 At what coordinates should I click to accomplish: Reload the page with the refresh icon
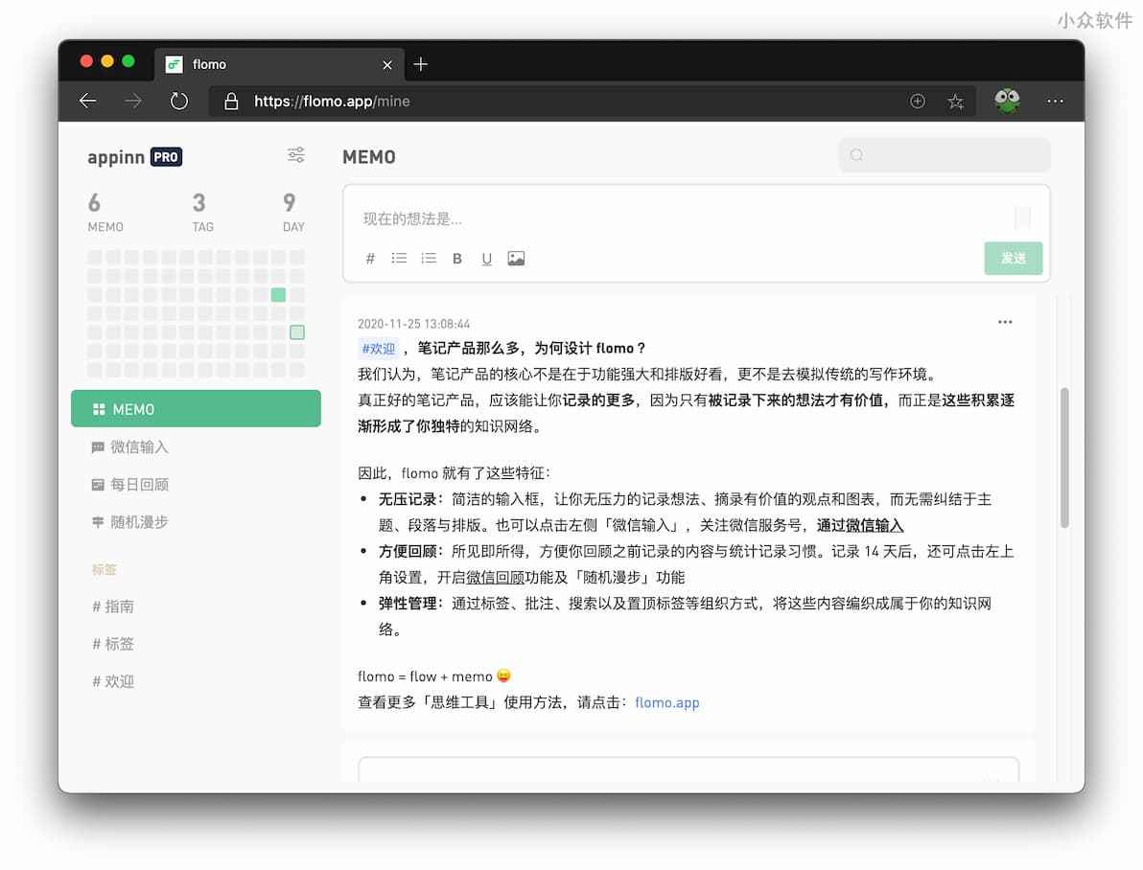[179, 101]
